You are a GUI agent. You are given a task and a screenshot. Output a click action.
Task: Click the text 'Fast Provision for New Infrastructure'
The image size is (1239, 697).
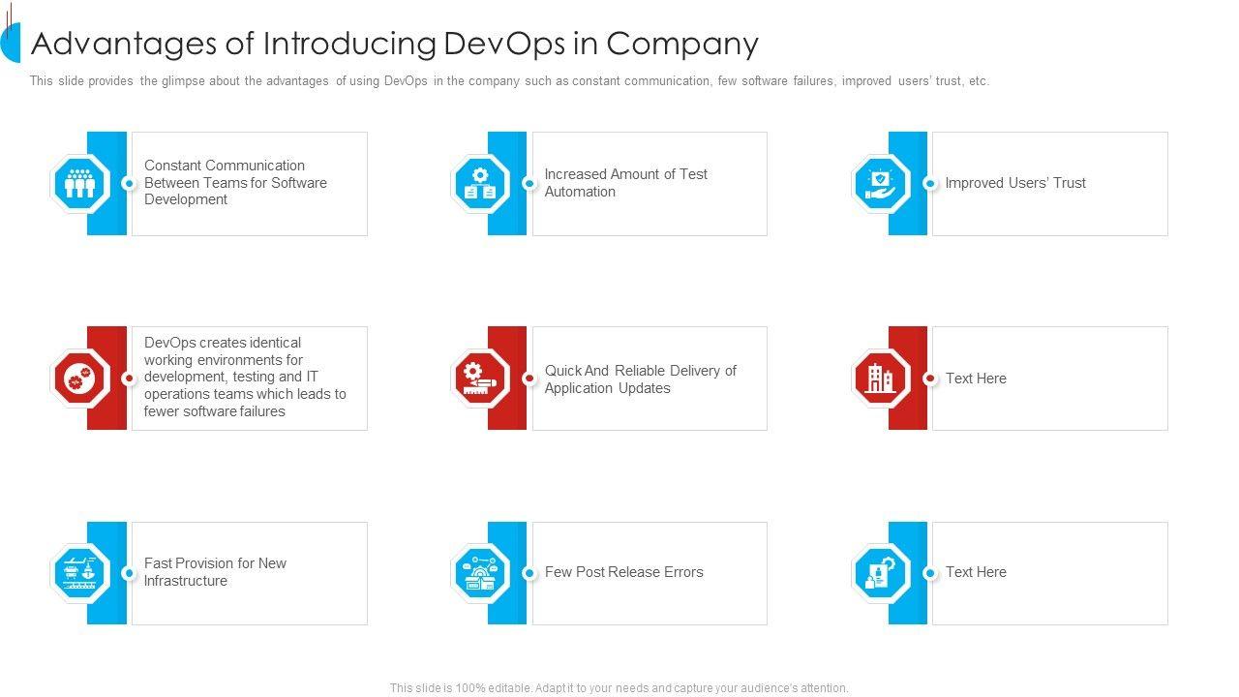click(x=215, y=572)
